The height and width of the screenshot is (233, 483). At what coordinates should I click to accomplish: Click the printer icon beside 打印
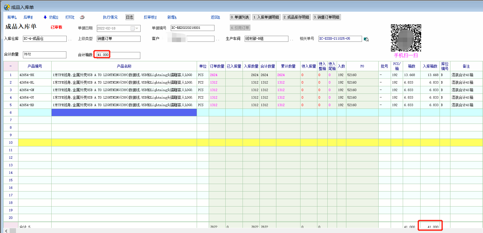[x=82, y=17]
